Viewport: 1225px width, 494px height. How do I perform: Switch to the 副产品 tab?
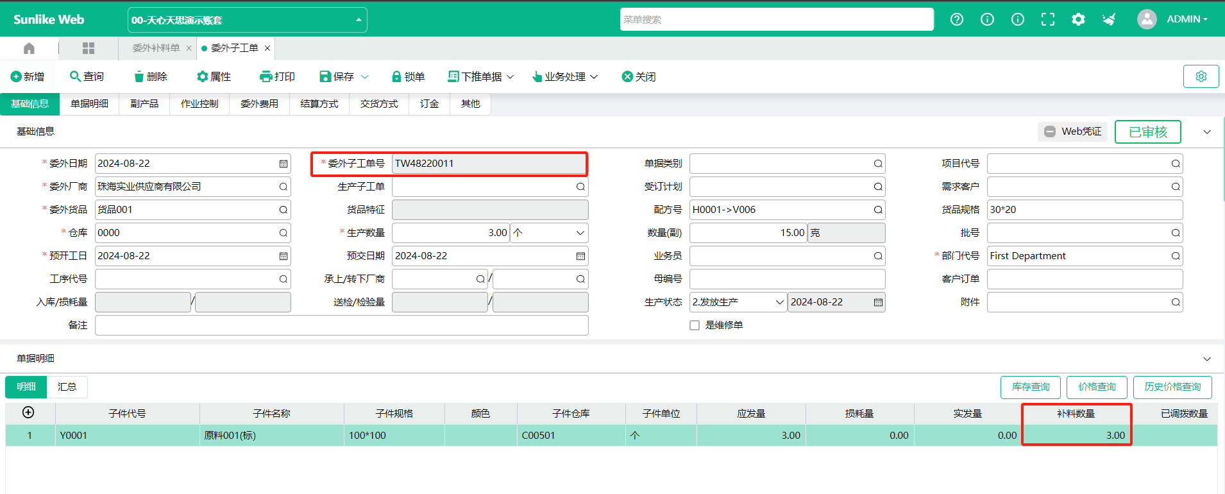(144, 104)
